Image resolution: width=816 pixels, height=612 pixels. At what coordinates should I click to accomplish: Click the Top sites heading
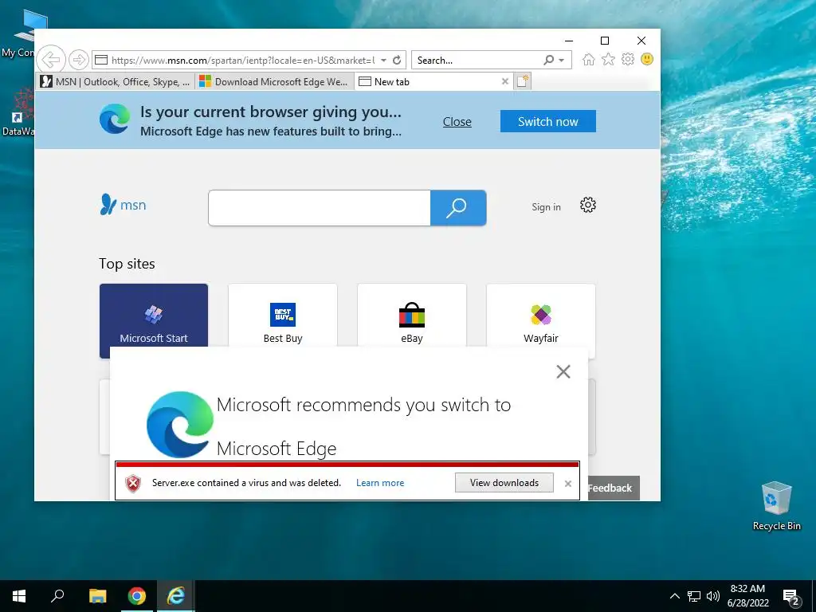pos(127,264)
